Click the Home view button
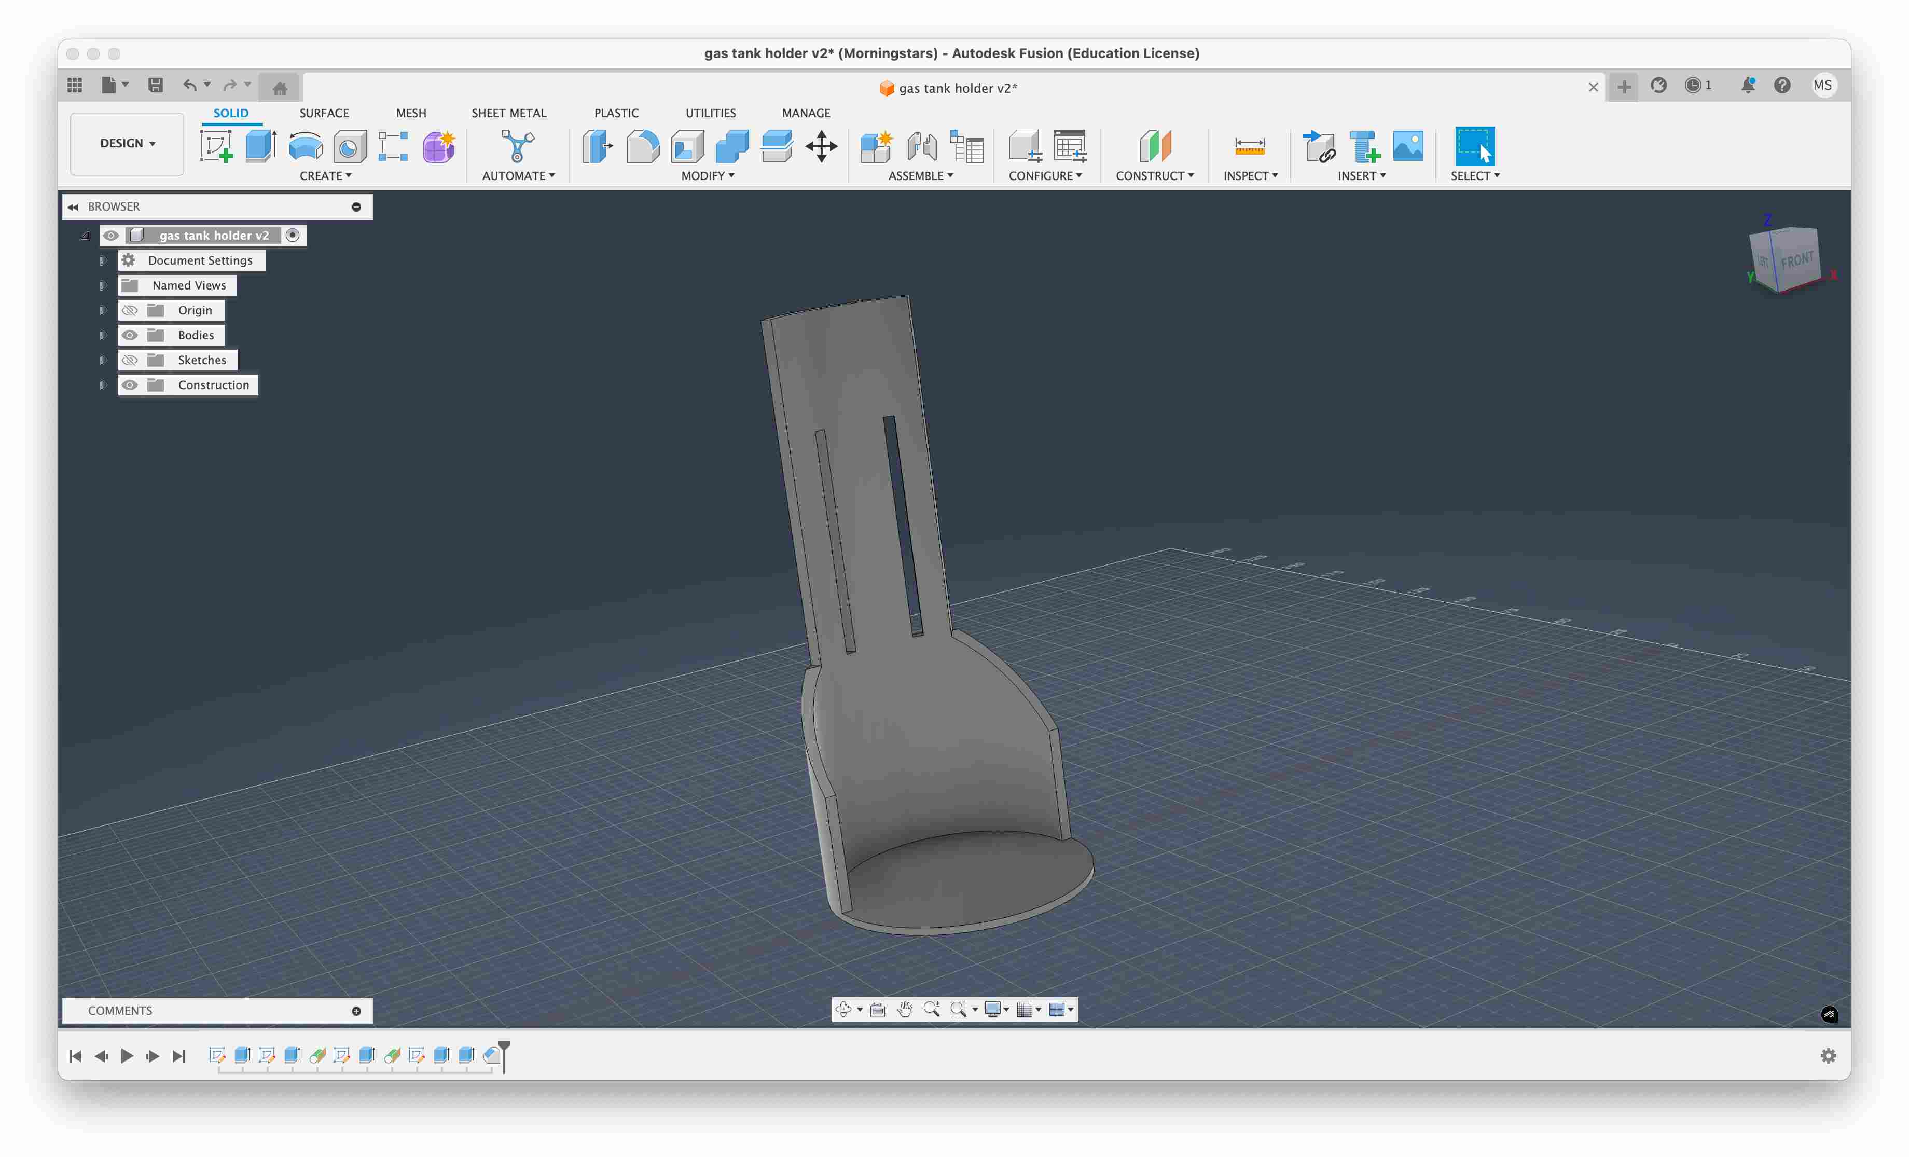This screenshot has width=1909, height=1157. pos(280,88)
